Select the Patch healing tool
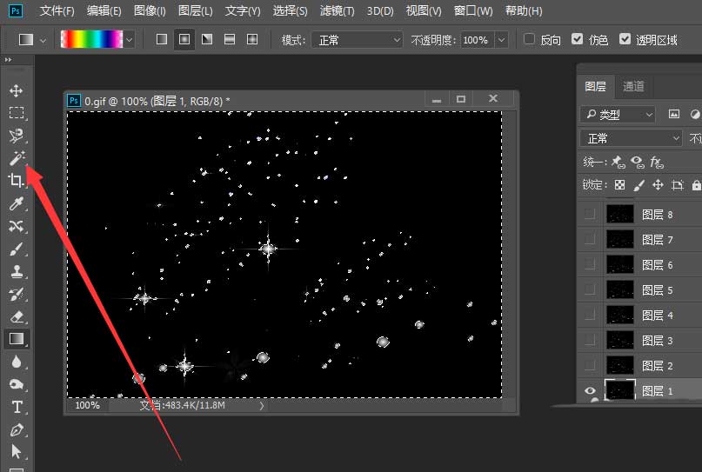This screenshot has height=472, width=702. [17, 226]
